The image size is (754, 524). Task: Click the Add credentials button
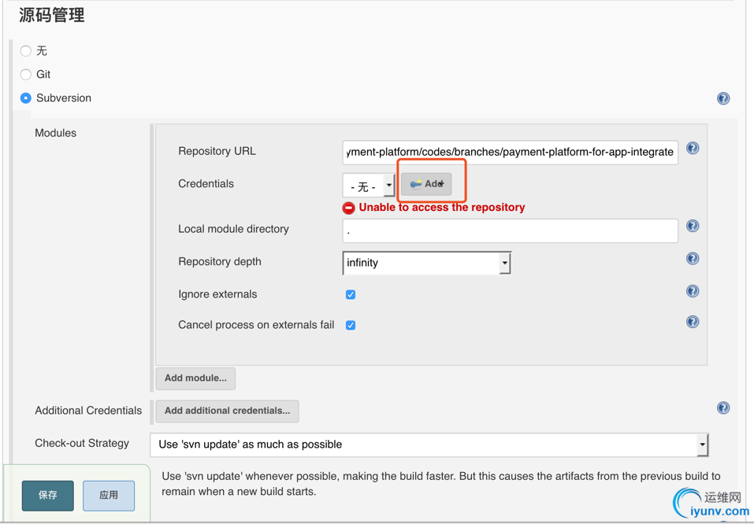(x=426, y=184)
